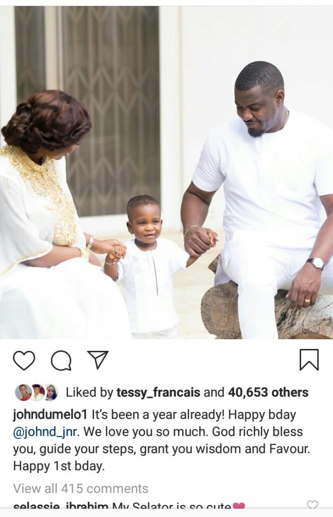This screenshot has height=517, width=333.
Task: Open selassie_ibrahim commenter profile
Action: tap(61, 506)
